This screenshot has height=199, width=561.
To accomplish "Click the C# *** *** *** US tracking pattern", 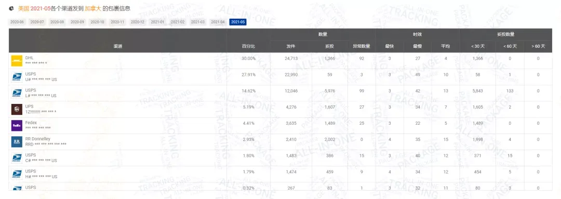I will click(41, 161).
